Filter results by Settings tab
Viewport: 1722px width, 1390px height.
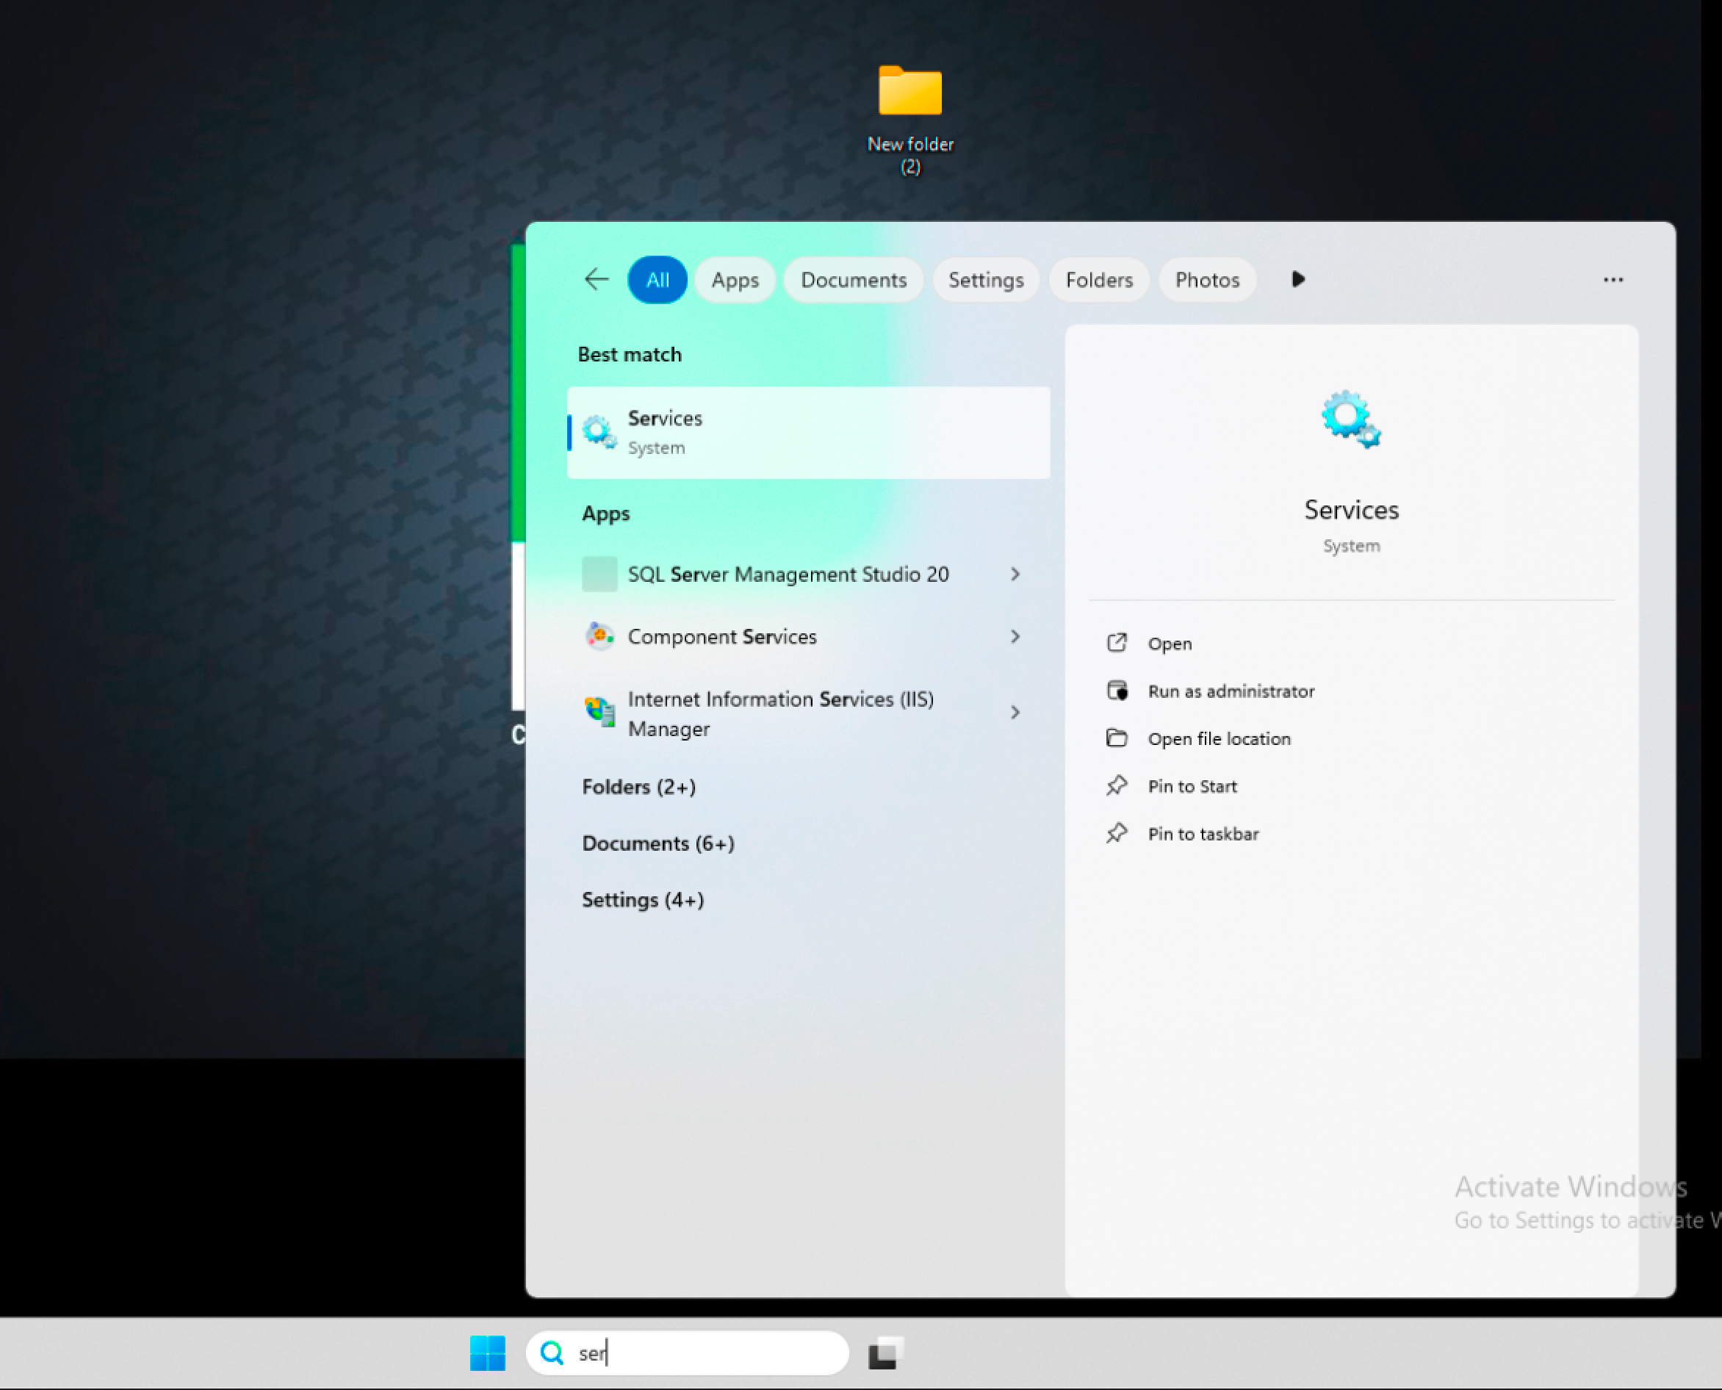click(985, 279)
